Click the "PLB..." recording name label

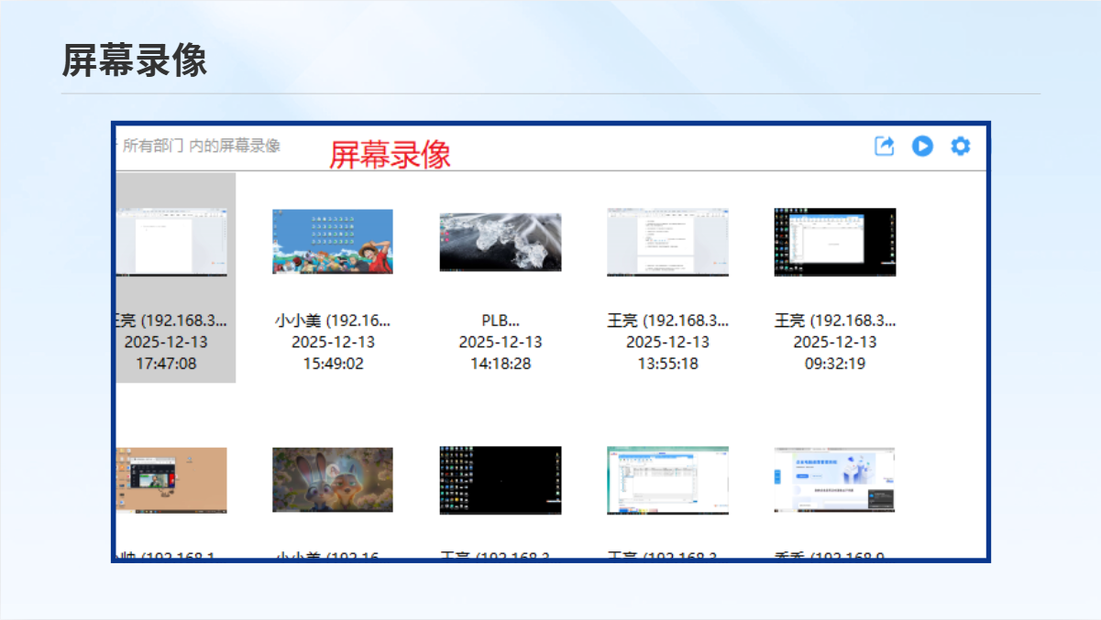pyautogui.click(x=501, y=321)
